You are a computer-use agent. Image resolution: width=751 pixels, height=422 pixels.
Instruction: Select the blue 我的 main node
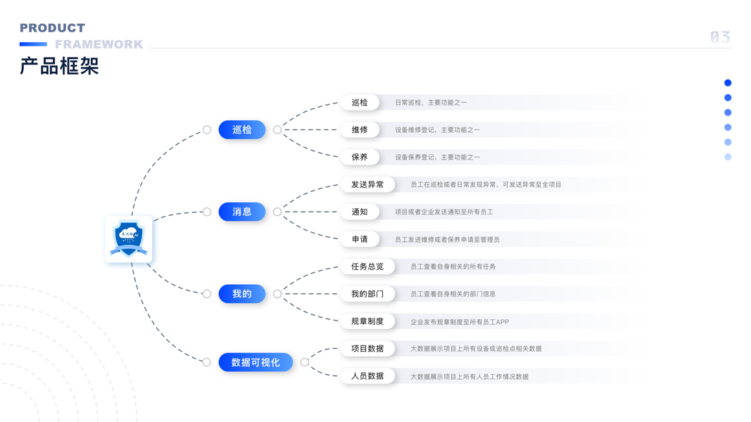(242, 294)
